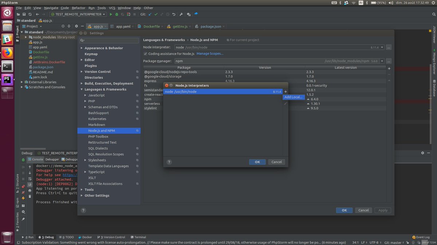Select the node /usr/bin/node interpreter row
The image size is (437, 245).
223,92
